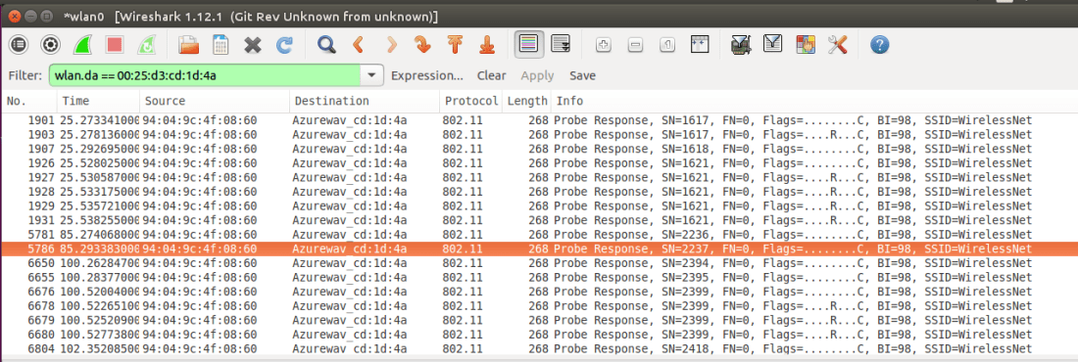Clear the display filter
Screen dimensions: 1078x362
[x=492, y=75]
